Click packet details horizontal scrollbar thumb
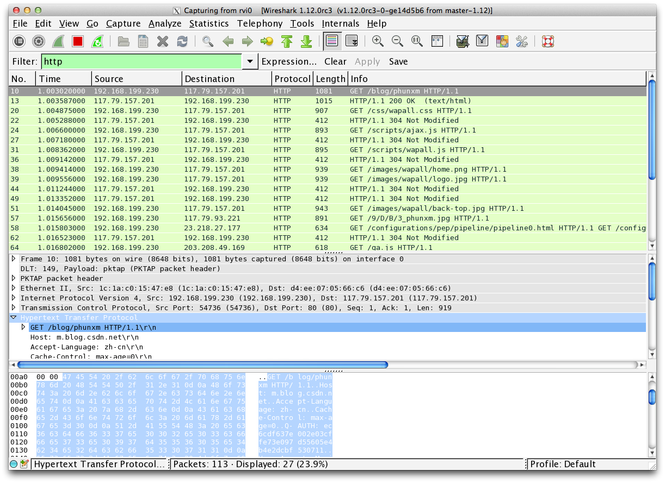The height and width of the screenshot is (483, 665). [x=202, y=365]
